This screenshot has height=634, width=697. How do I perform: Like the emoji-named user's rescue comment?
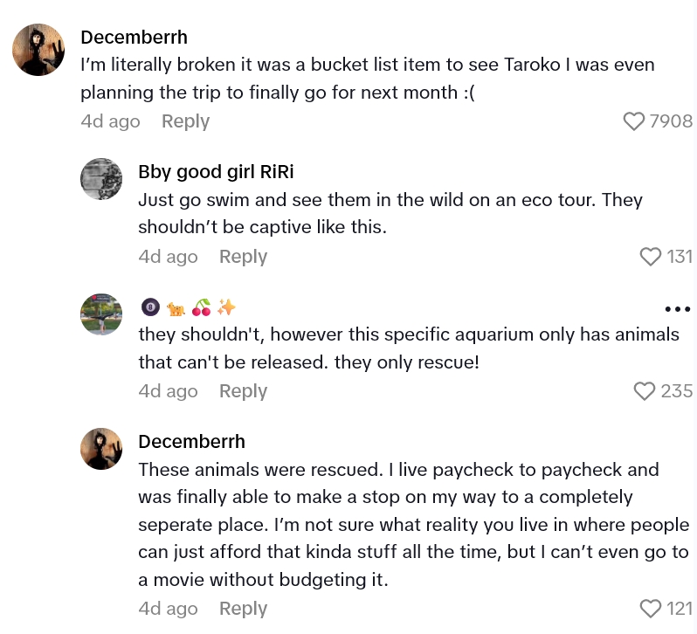[645, 391]
